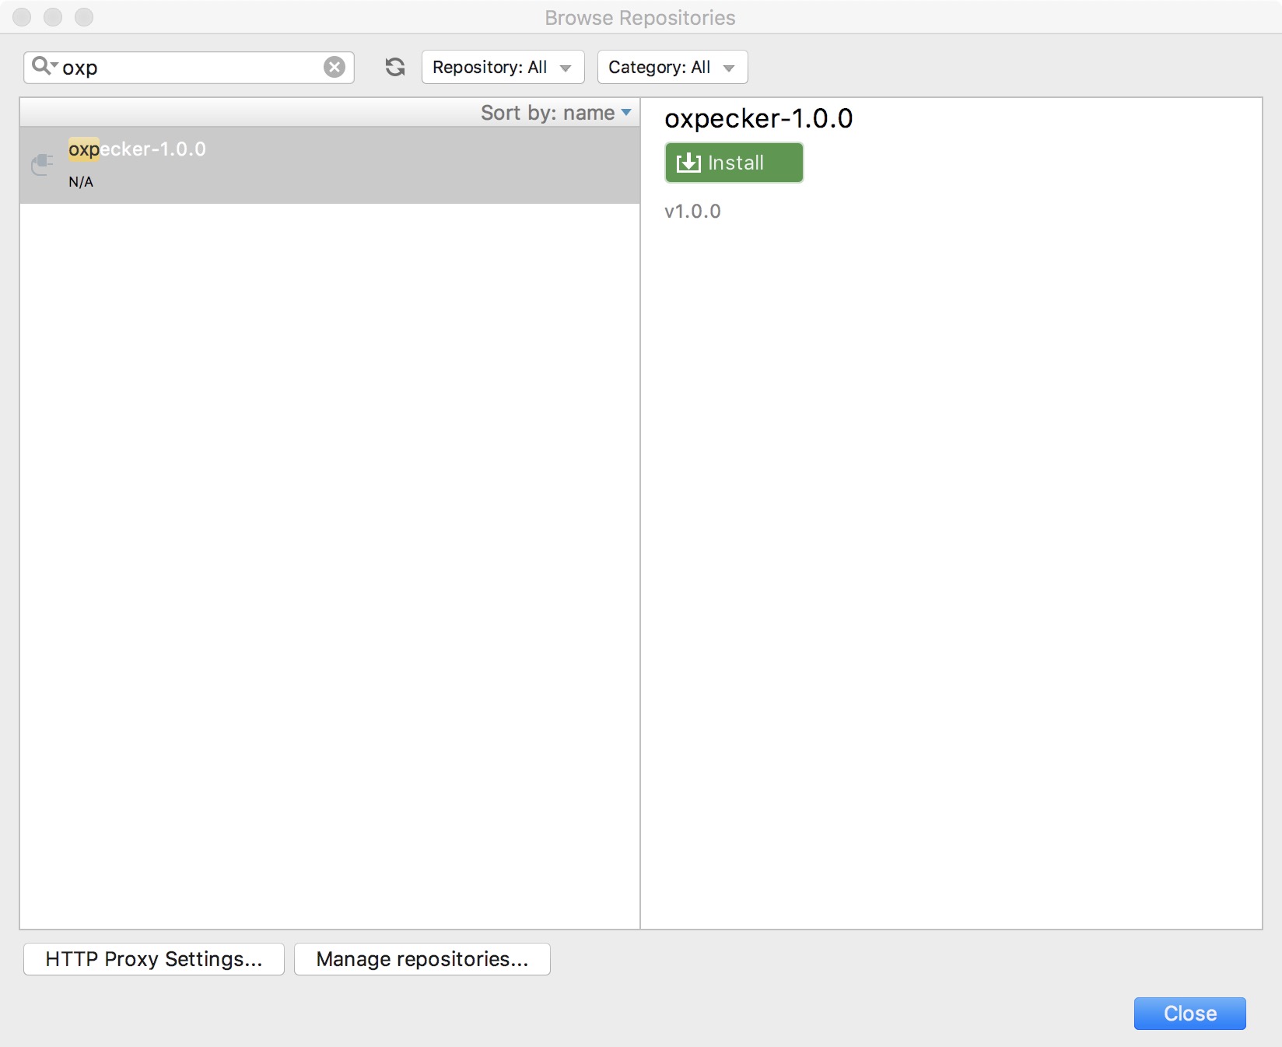The image size is (1282, 1047).
Task: Open the Repository: All dropdown
Action: (503, 67)
